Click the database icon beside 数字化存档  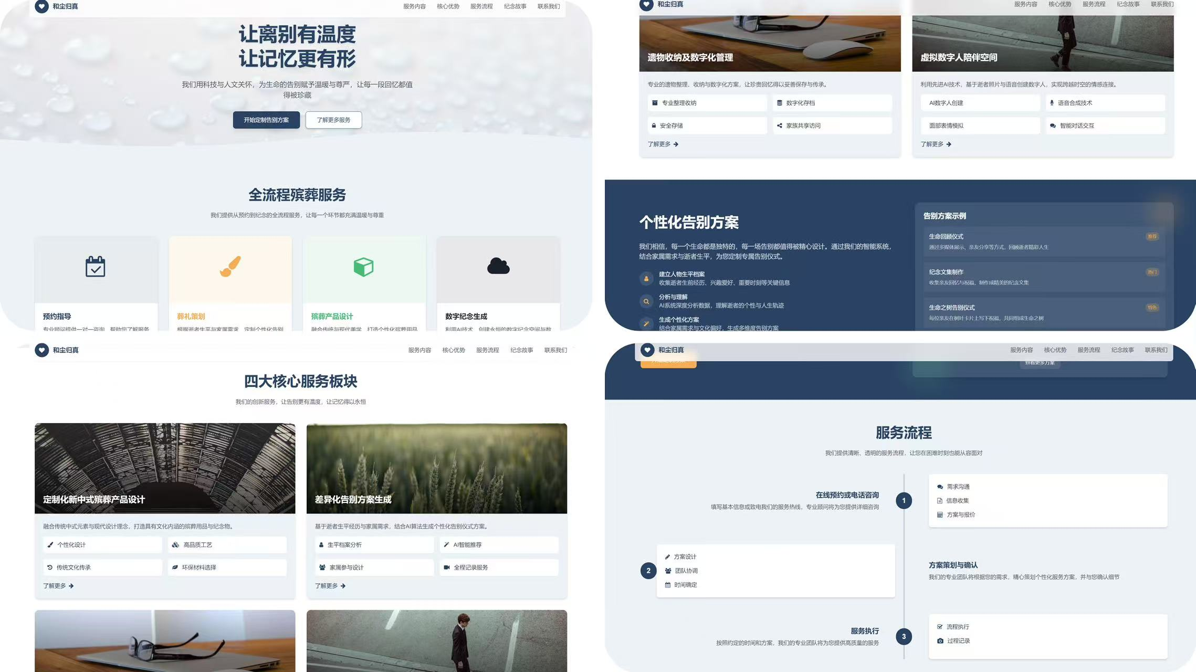click(x=780, y=103)
